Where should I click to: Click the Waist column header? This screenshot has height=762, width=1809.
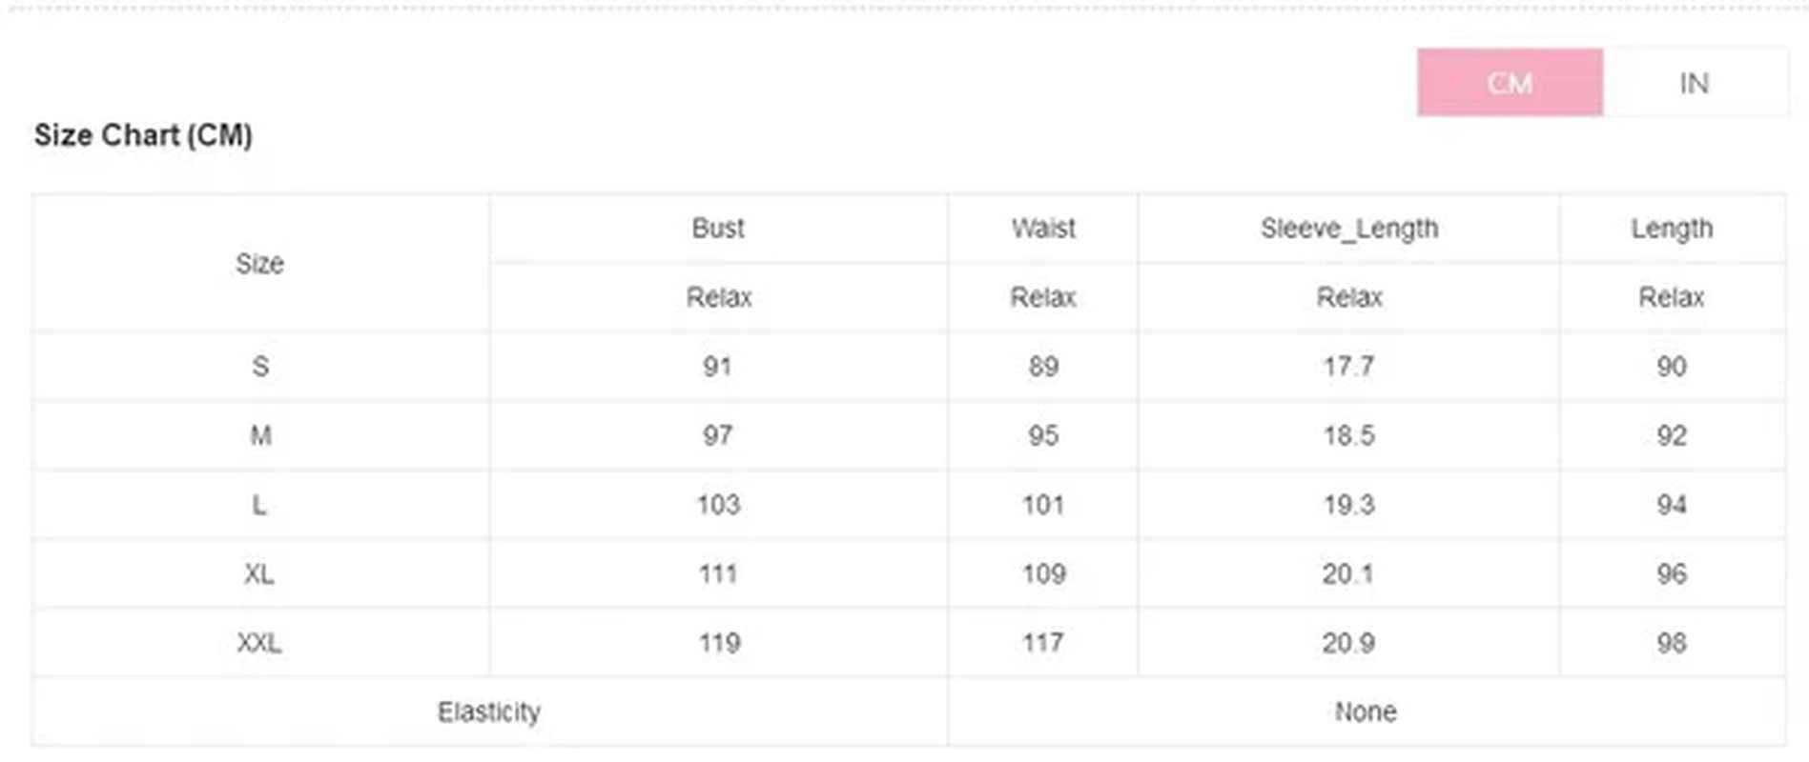coord(1043,229)
